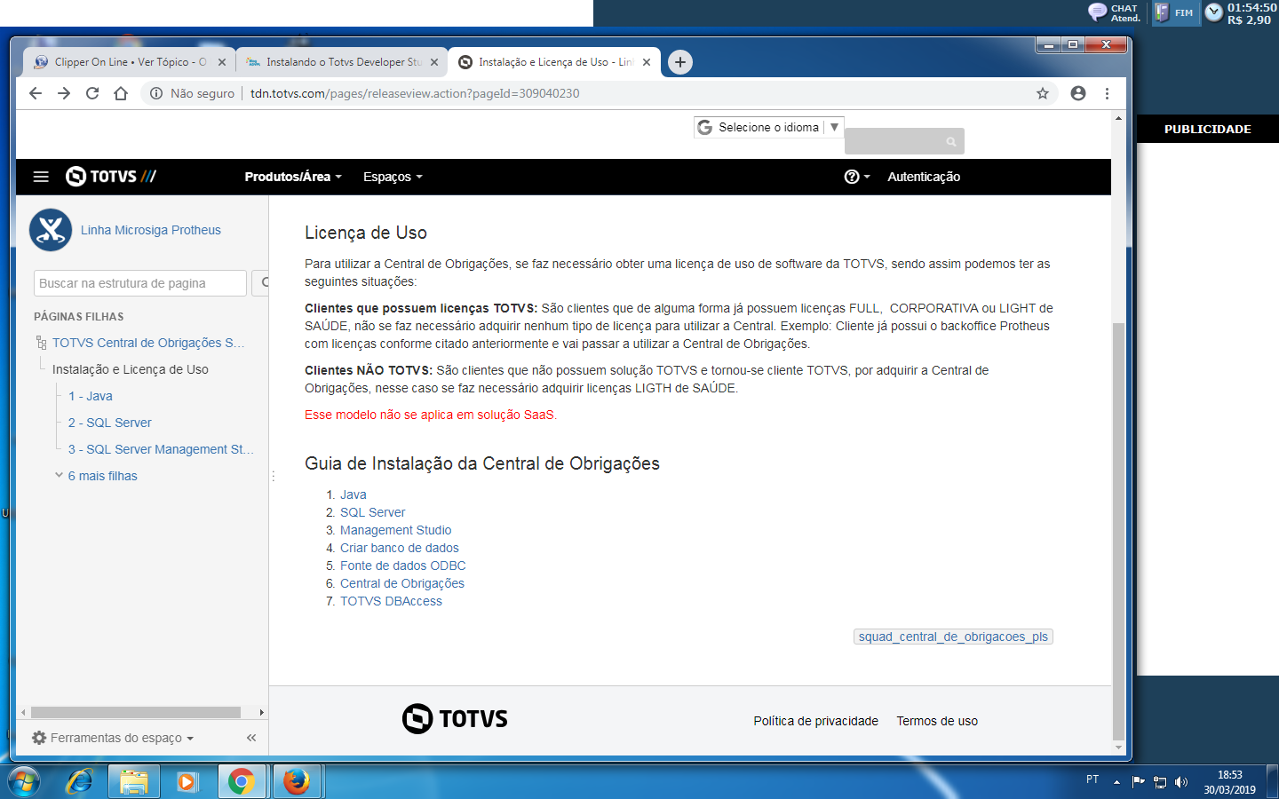The width and height of the screenshot is (1279, 799).
Task: Click the page tree search button
Action: (x=261, y=283)
